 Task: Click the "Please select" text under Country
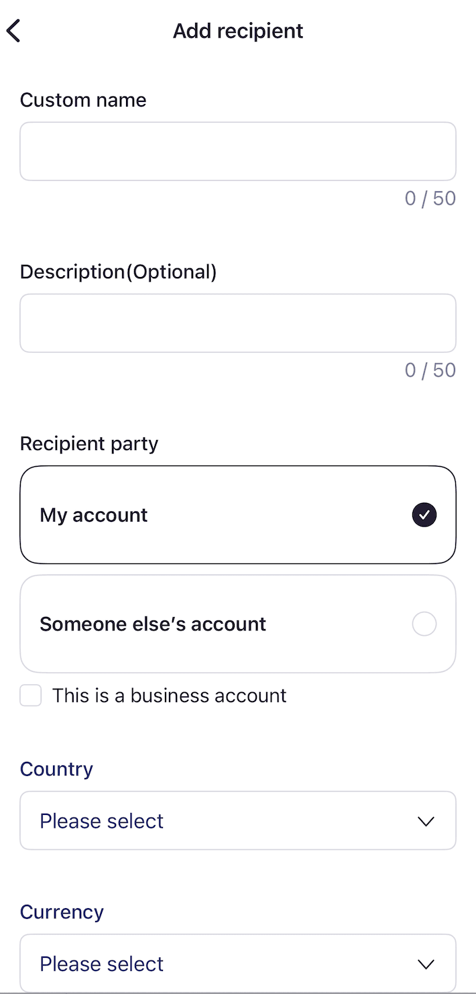pyautogui.click(x=102, y=821)
